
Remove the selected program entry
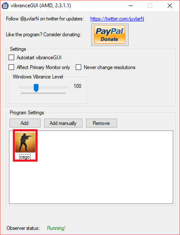click(101, 123)
